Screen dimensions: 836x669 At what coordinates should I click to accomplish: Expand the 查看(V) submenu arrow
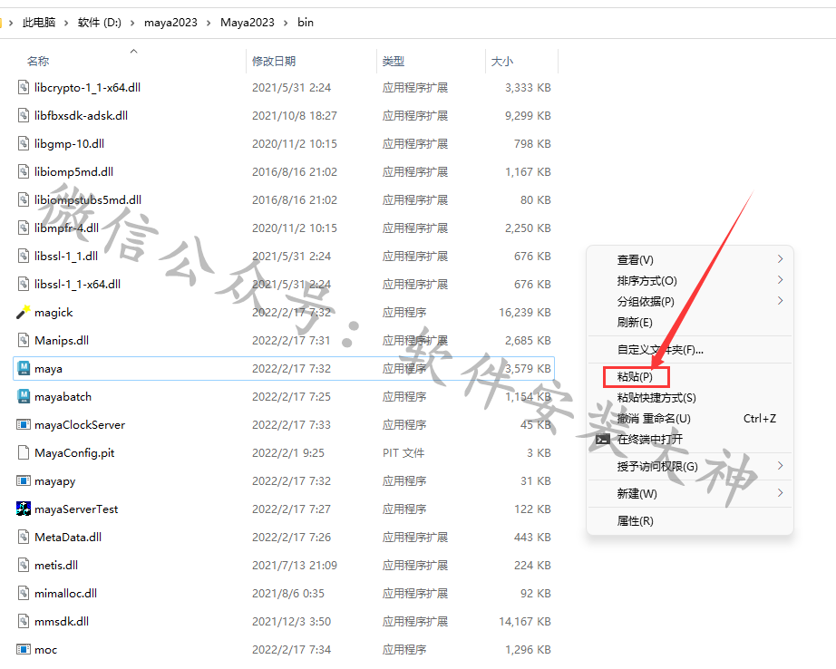pyautogui.click(x=780, y=259)
